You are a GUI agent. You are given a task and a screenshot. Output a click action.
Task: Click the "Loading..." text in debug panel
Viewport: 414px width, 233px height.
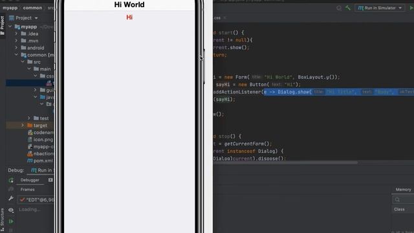[30, 210]
